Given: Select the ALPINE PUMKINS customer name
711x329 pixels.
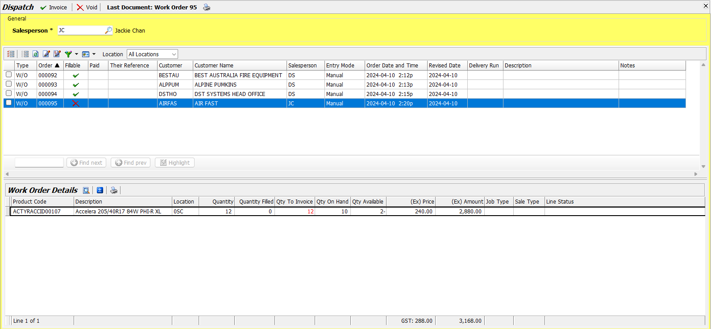Looking at the screenshot, I should [x=216, y=85].
